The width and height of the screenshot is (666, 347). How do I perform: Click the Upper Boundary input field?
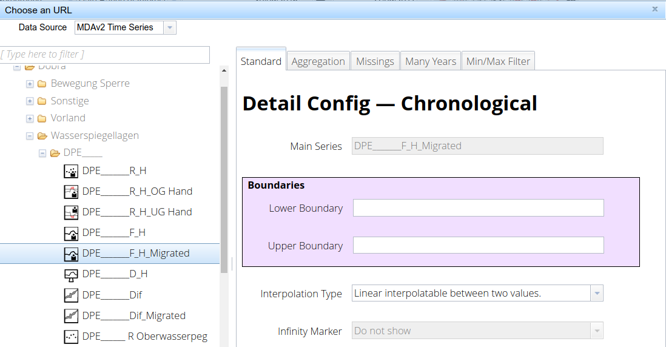coord(478,246)
